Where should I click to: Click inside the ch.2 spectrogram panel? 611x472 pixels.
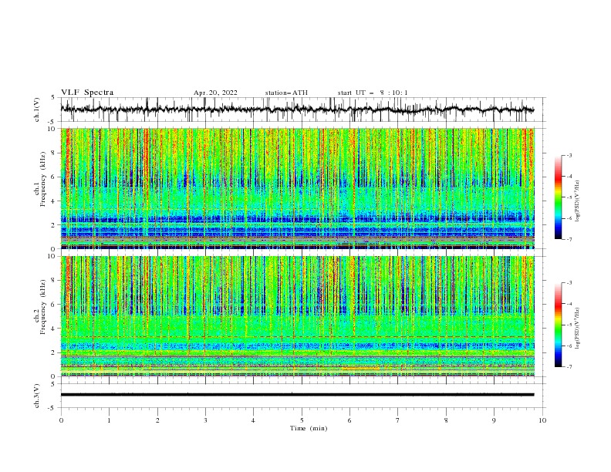tap(298, 316)
